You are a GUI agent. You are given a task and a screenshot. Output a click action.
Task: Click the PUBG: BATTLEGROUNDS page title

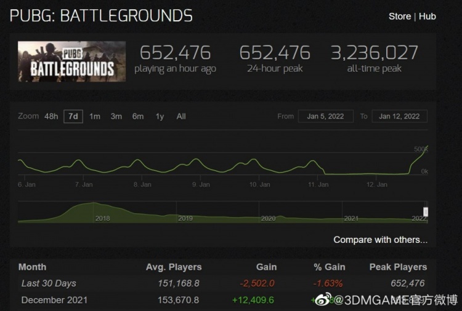pyautogui.click(x=101, y=16)
